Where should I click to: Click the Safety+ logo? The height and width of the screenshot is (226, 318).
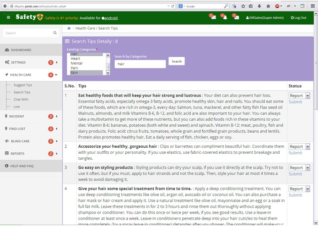[x=29, y=17]
